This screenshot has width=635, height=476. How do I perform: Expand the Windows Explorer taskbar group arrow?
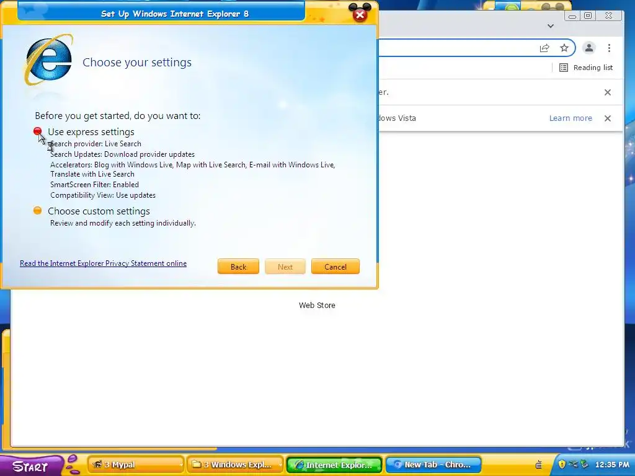coord(280,465)
